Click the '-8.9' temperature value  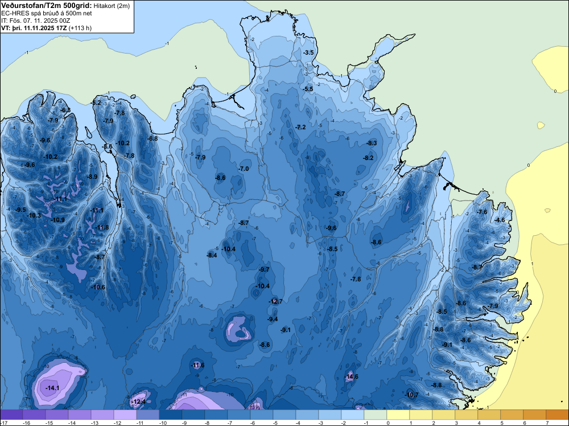click(92, 177)
